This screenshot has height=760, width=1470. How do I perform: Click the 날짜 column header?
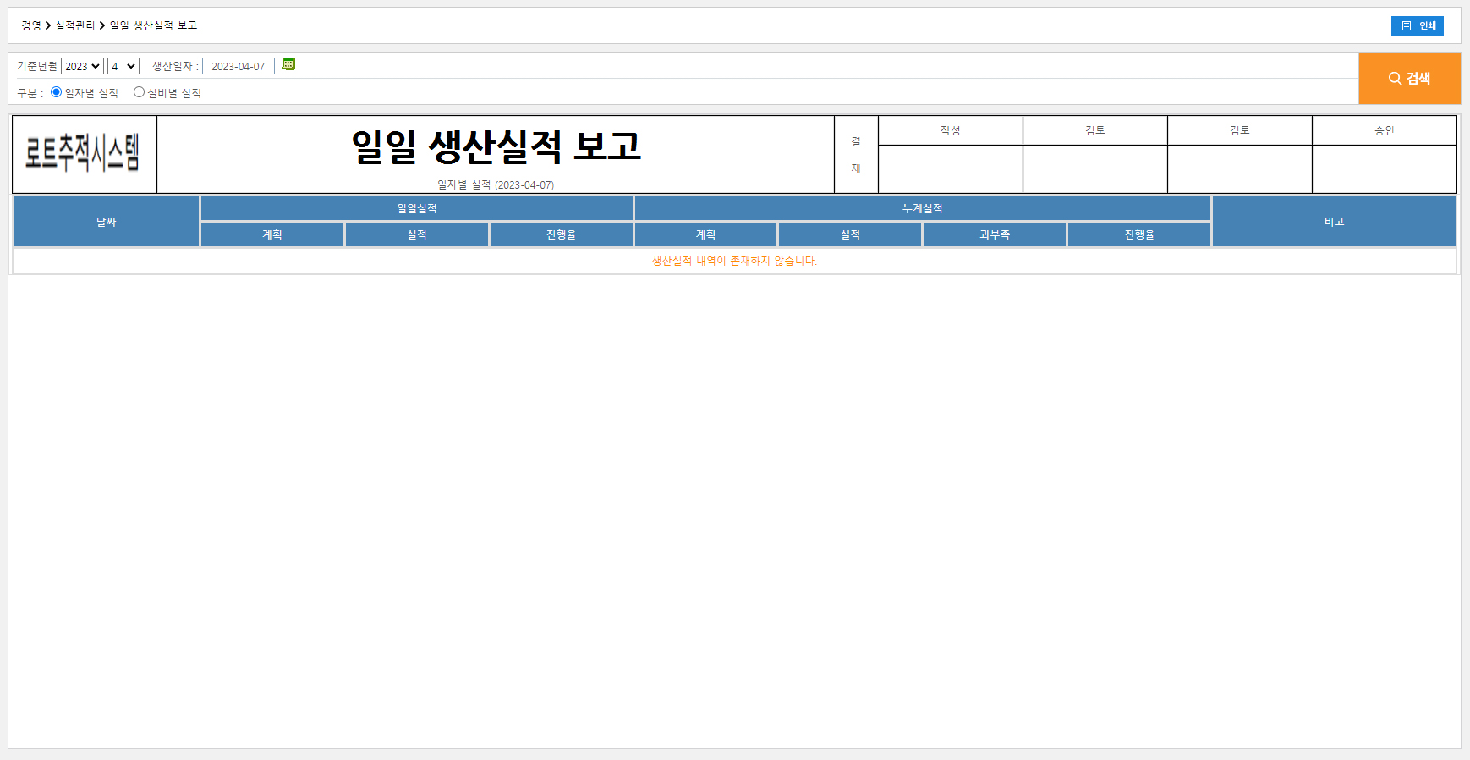tap(106, 222)
